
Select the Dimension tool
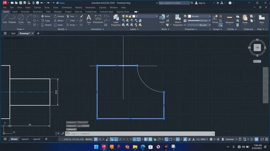click(98, 19)
